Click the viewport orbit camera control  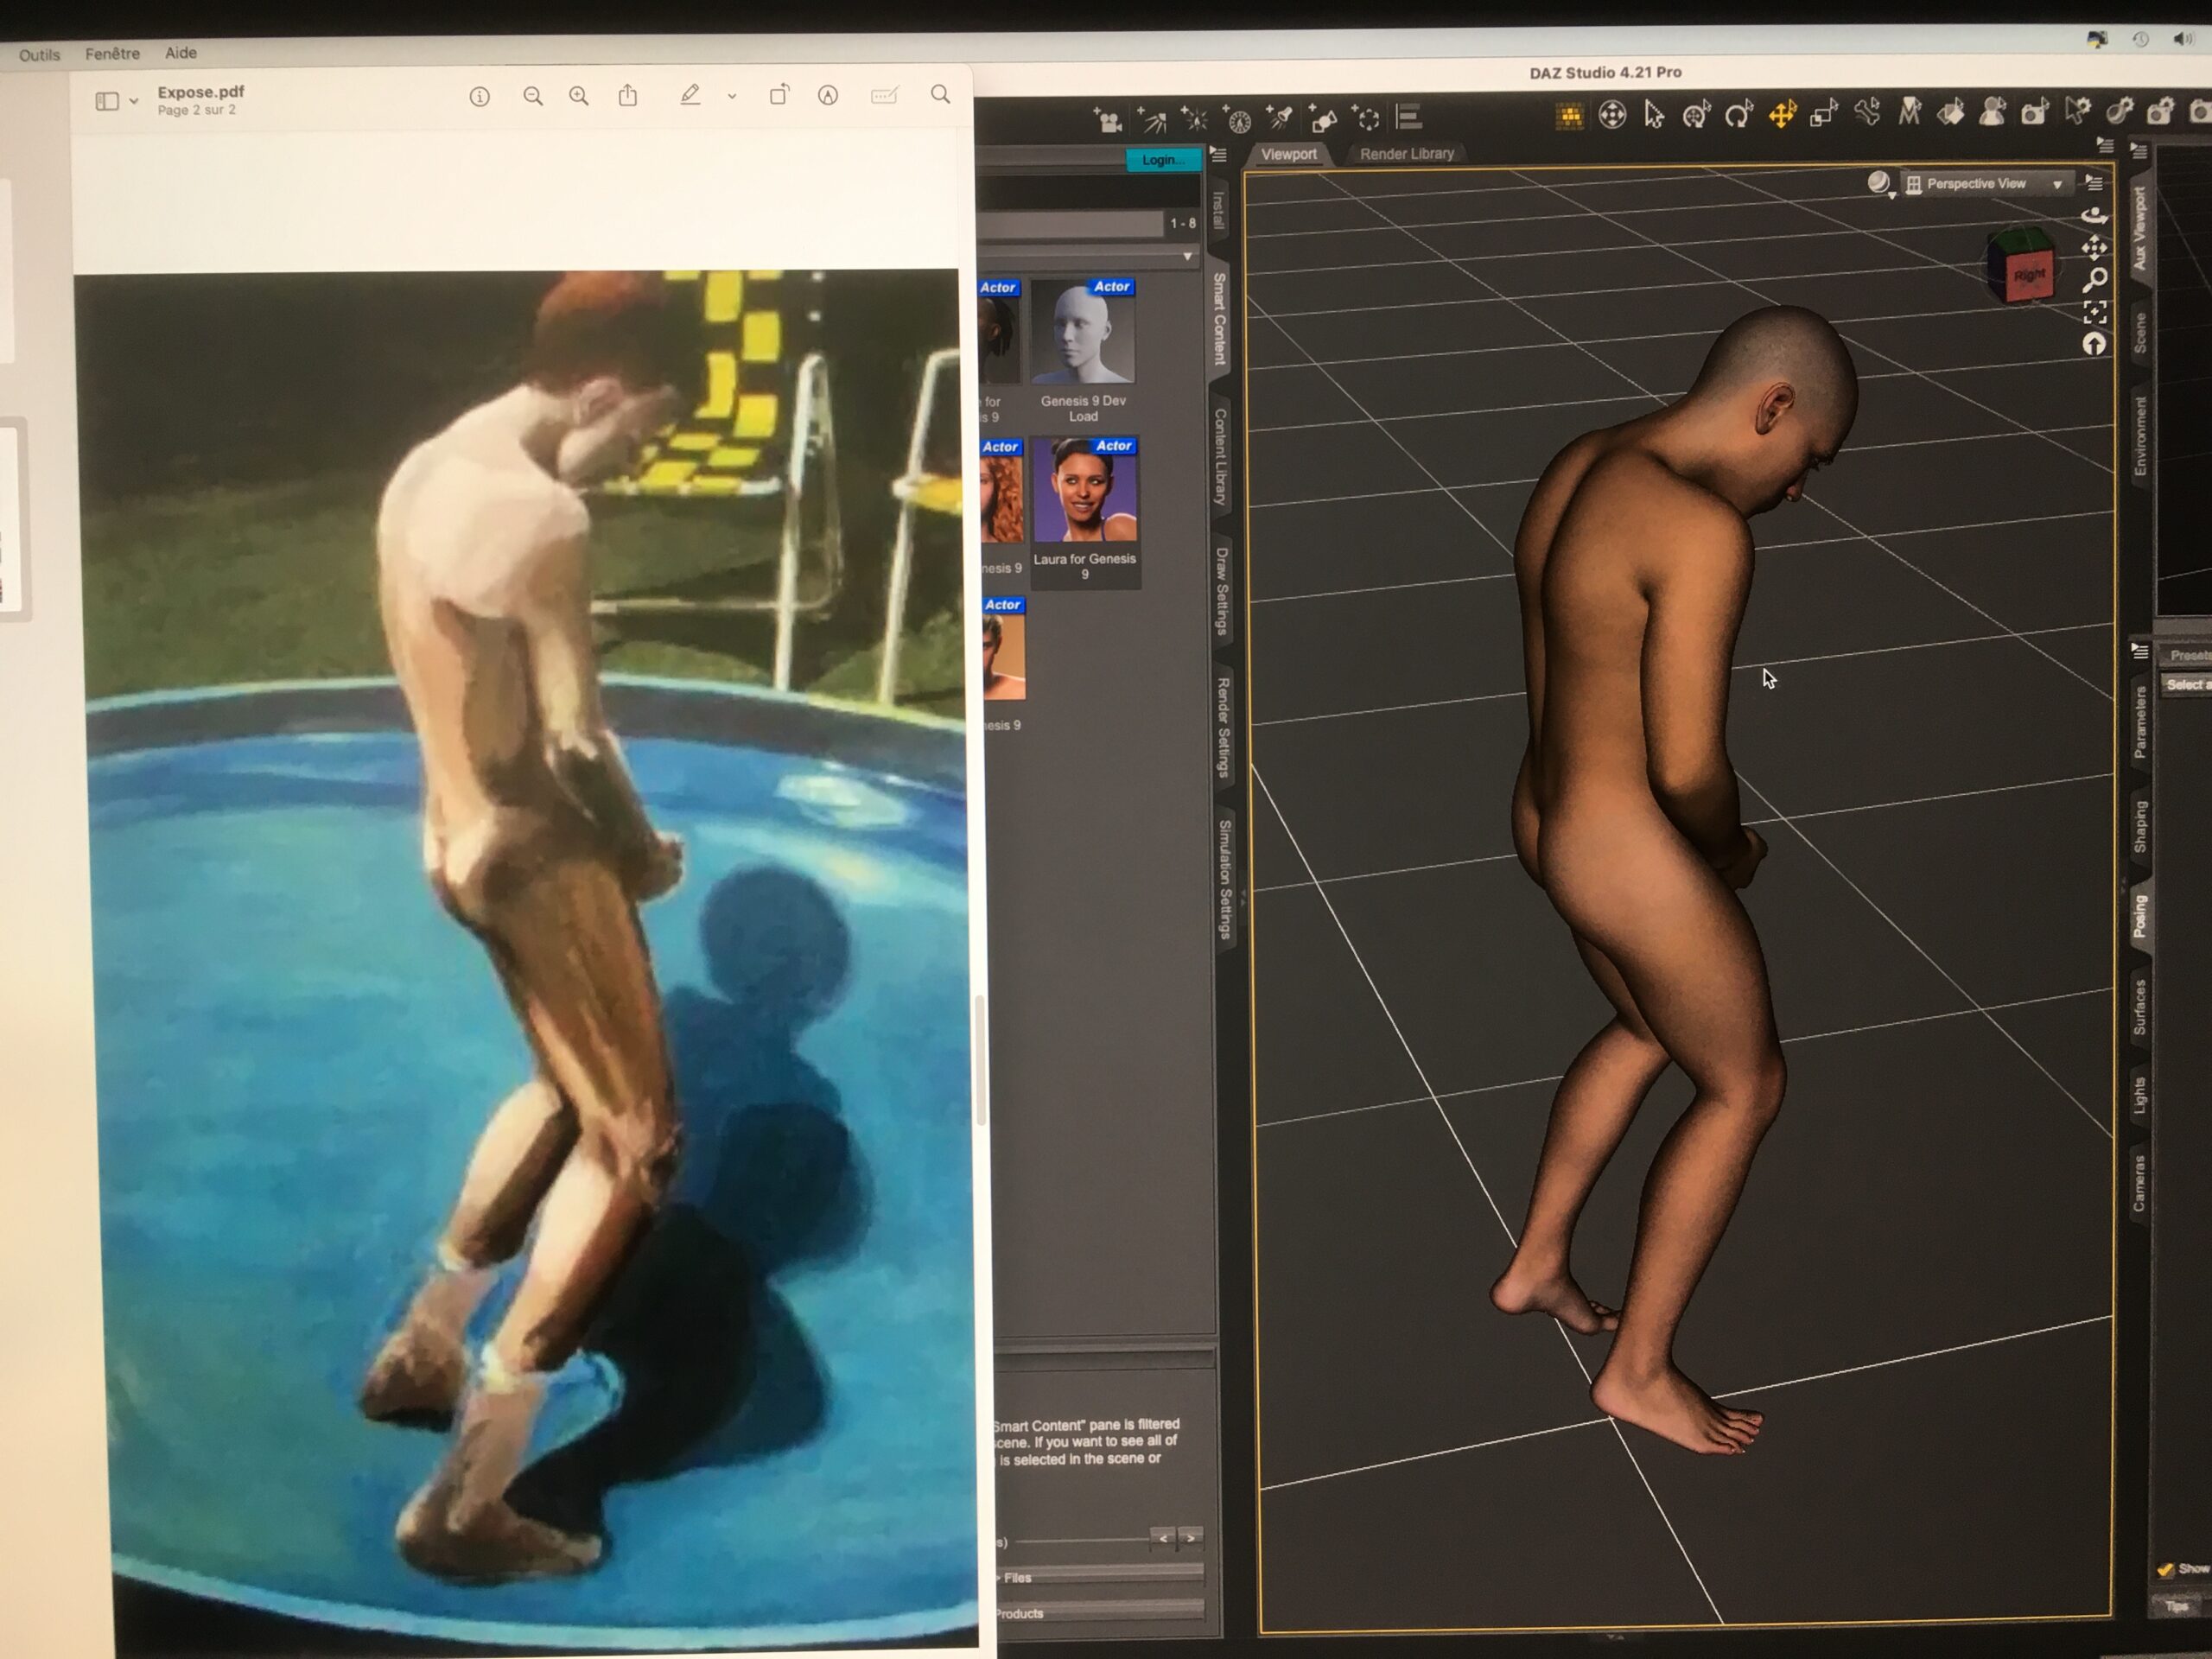click(x=2094, y=215)
